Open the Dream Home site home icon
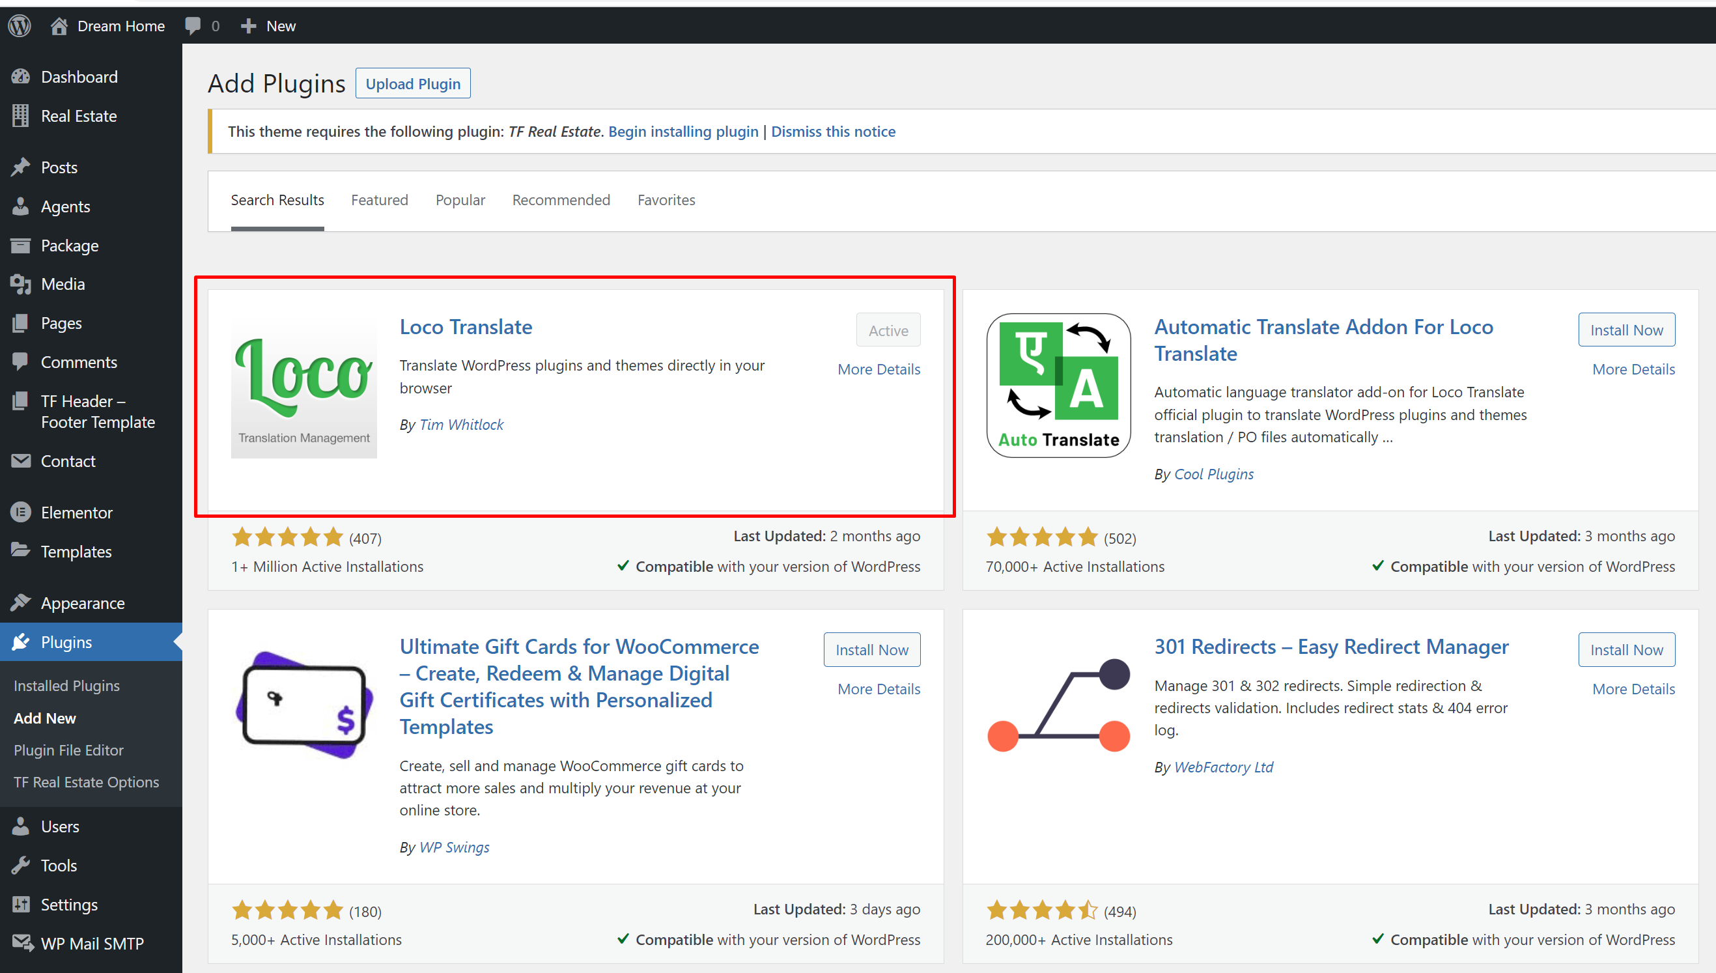 coord(59,26)
